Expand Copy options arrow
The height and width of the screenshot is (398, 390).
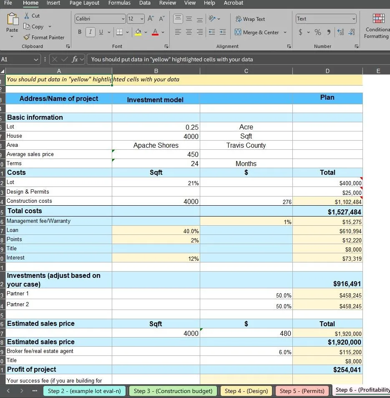(50, 26)
